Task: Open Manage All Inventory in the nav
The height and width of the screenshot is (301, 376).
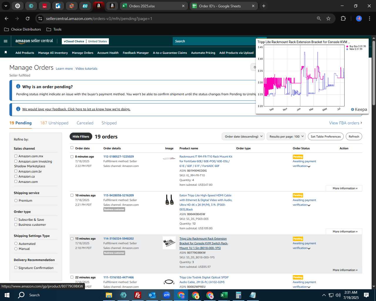Action: tap(53, 53)
